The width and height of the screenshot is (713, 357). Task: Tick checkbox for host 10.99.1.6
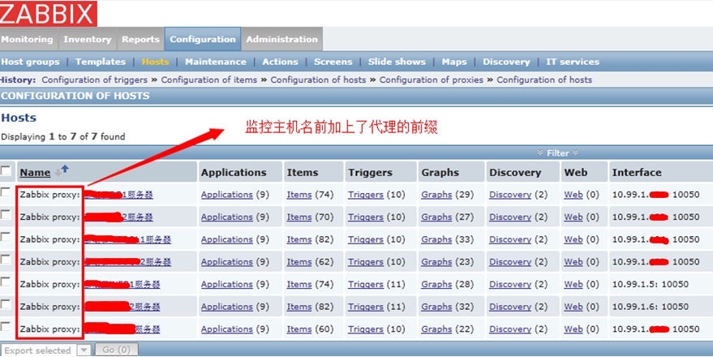pyautogui.click(x=6, y=304)
